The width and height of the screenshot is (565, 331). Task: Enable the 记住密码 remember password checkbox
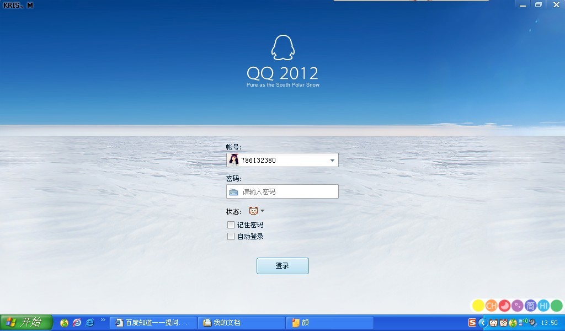231,225
